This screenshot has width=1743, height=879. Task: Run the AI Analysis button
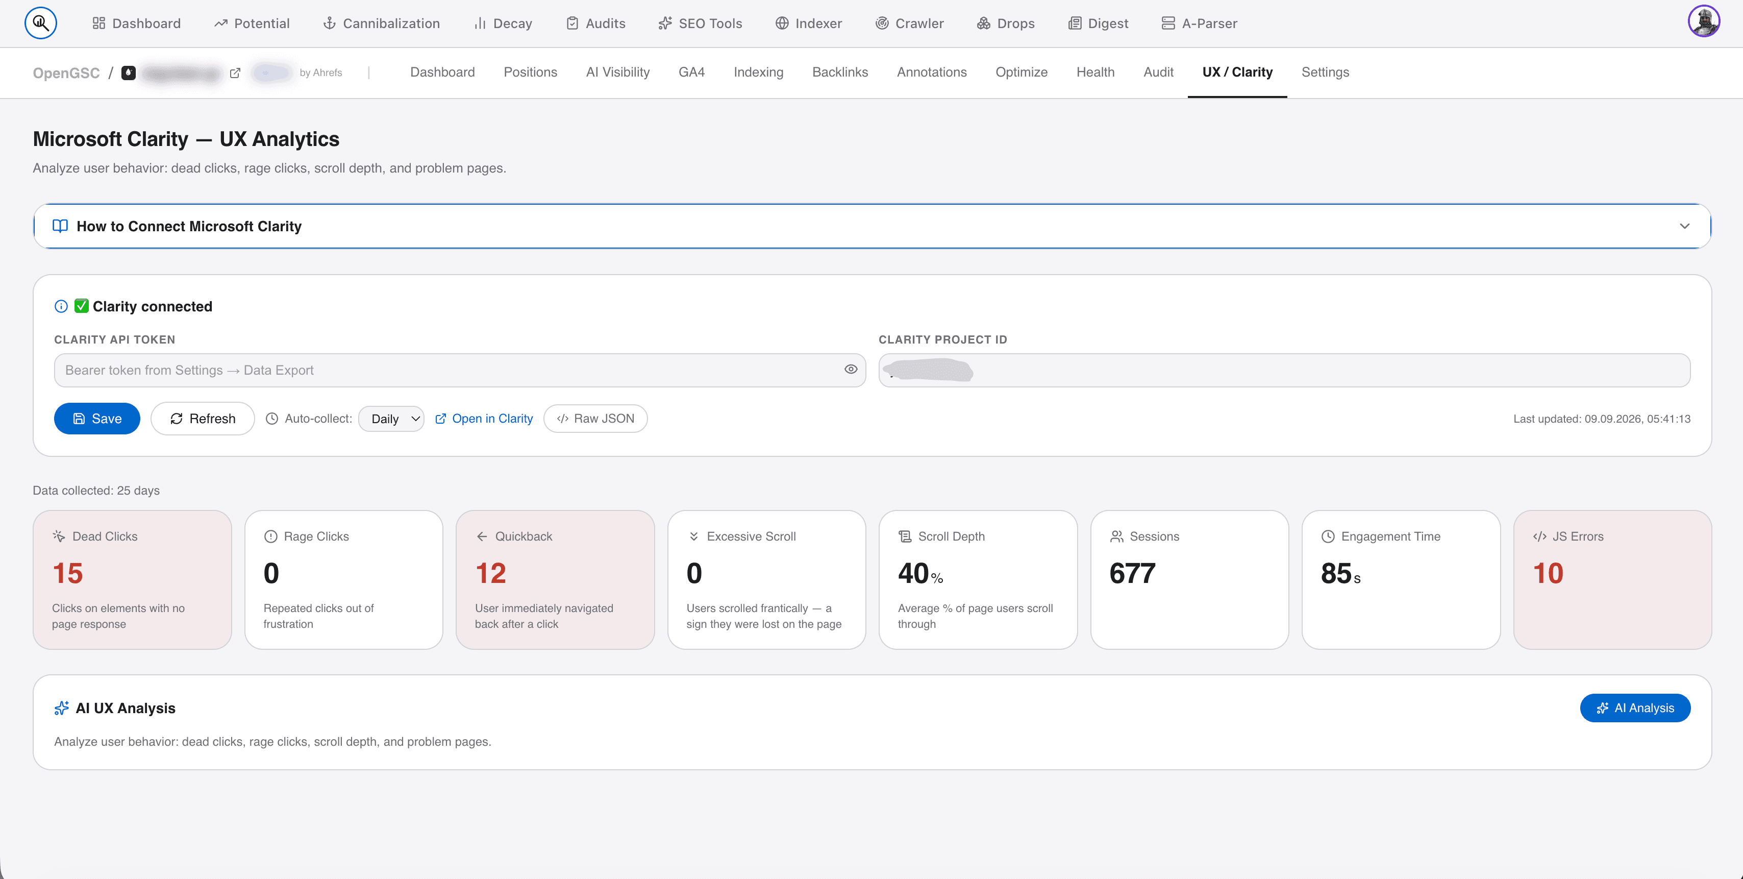click(x=1635, y=708)
